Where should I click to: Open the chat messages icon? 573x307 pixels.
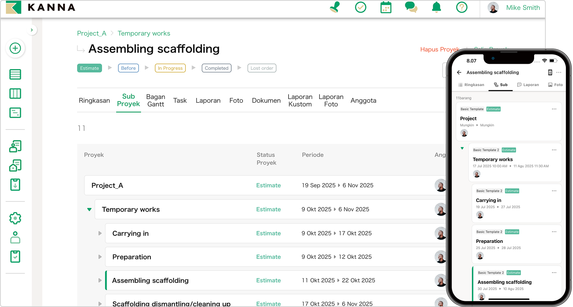[x=411, y=8]
